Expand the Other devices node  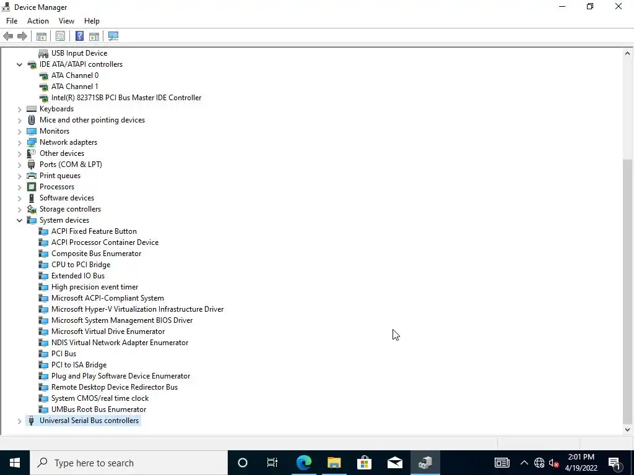(19, 153)
